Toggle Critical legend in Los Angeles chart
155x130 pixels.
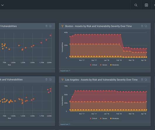tap(93, 119)
